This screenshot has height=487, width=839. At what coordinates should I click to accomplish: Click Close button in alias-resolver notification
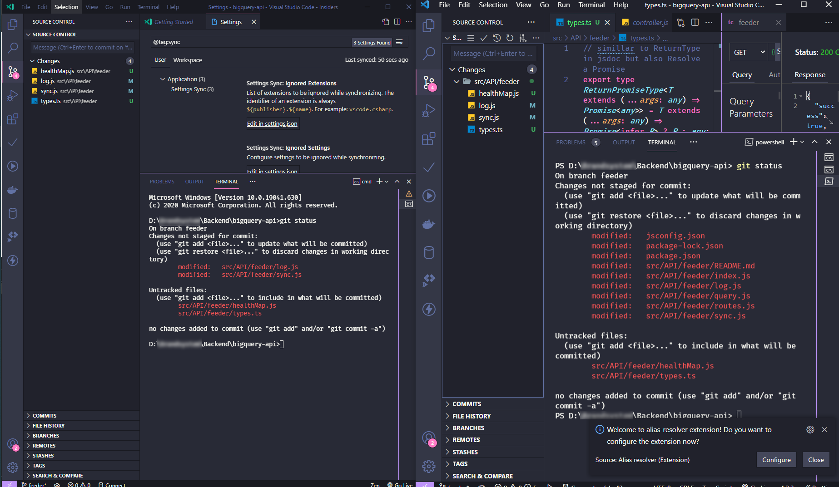816,460
